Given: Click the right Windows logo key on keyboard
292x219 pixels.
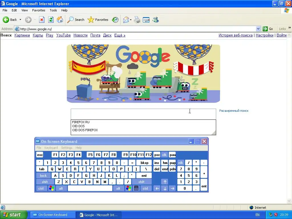Looking at the screenshot, I should point(128,188).
